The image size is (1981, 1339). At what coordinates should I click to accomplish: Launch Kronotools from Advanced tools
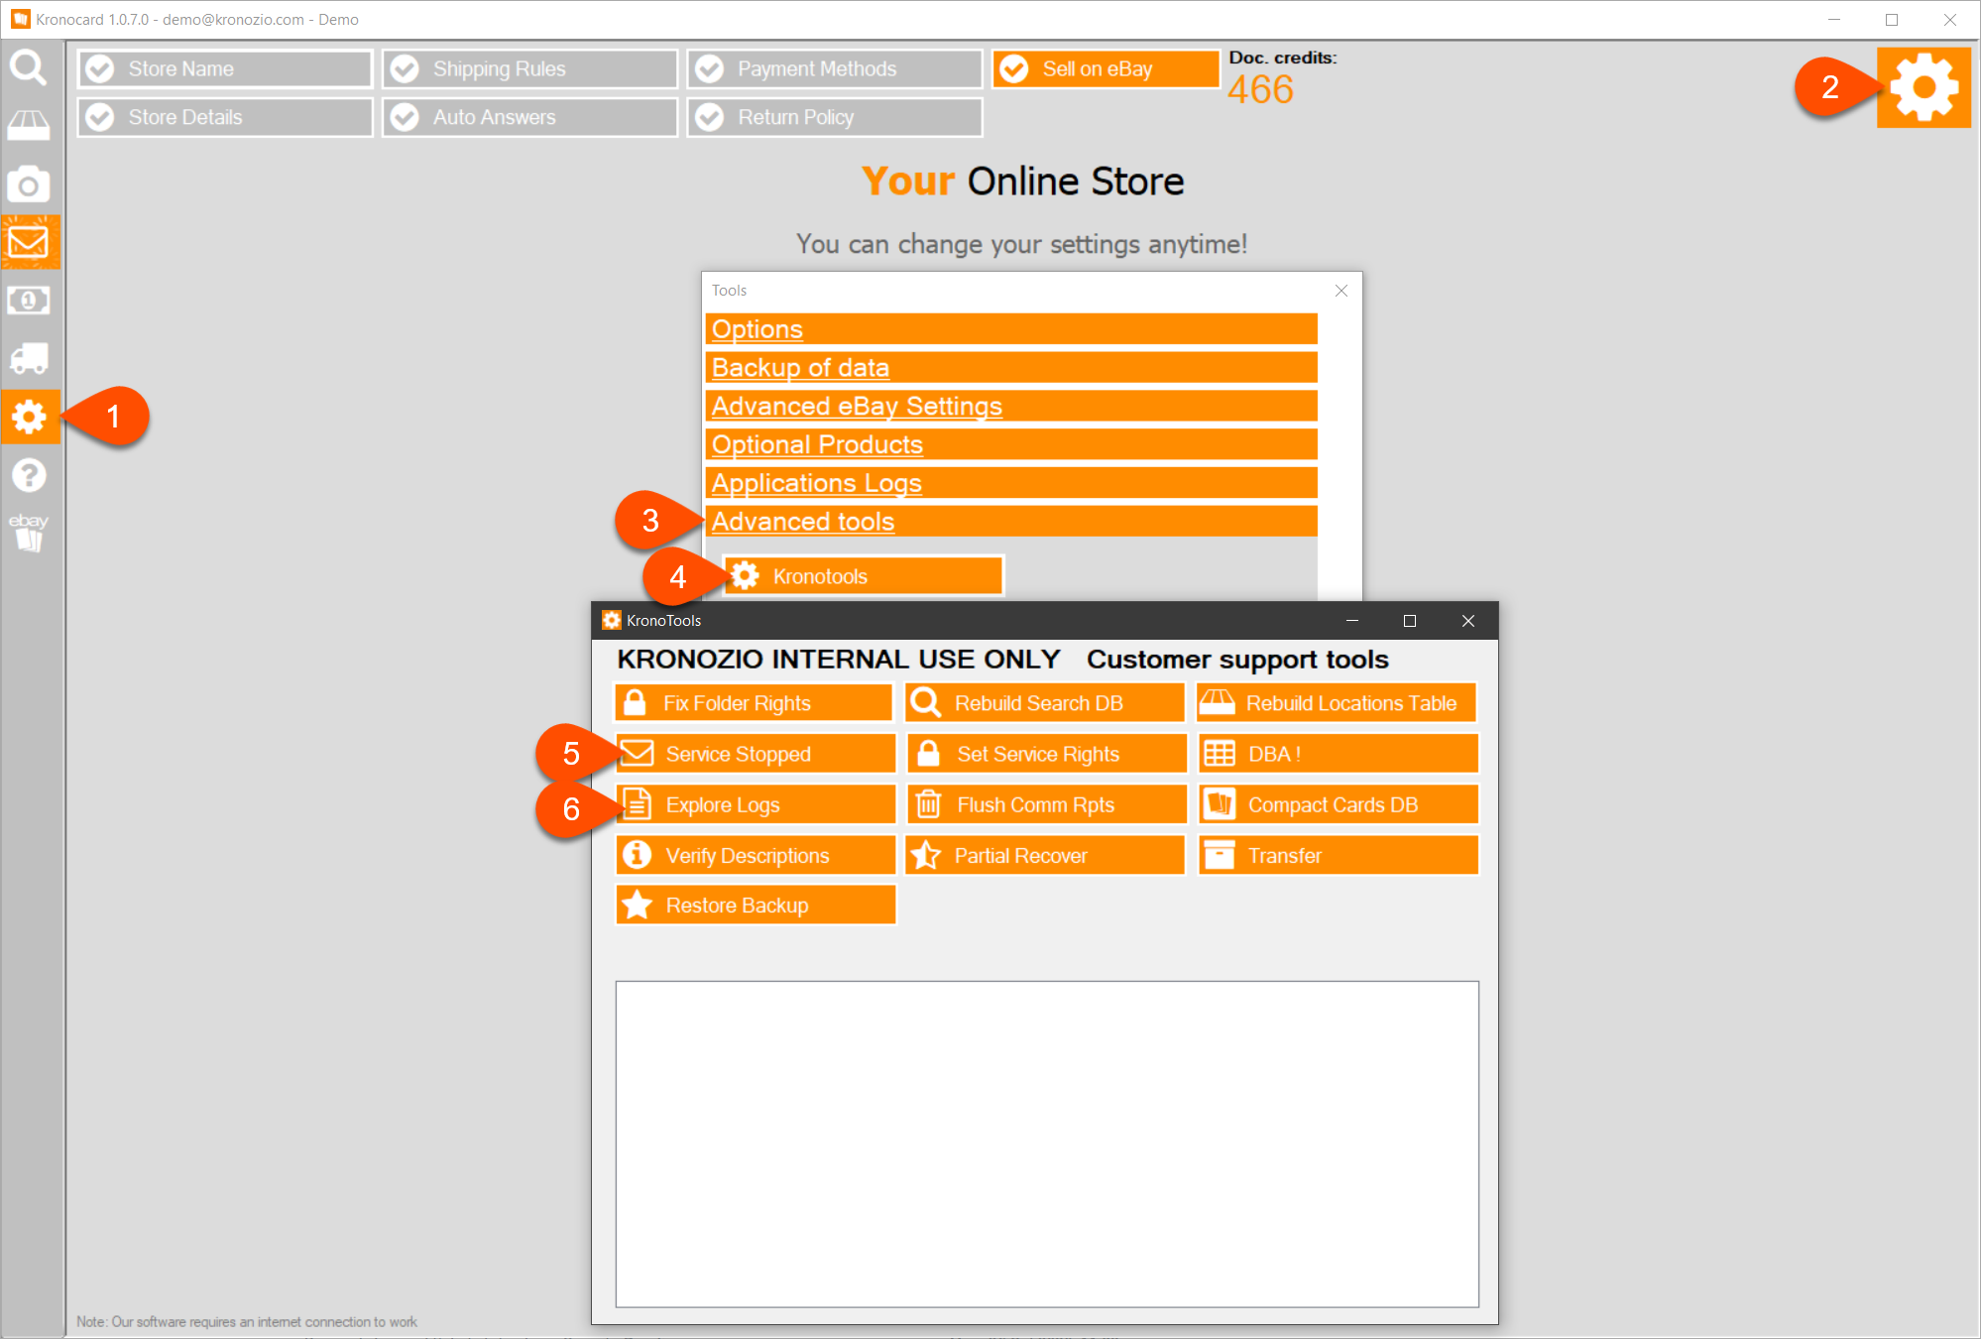pos(863,576)
